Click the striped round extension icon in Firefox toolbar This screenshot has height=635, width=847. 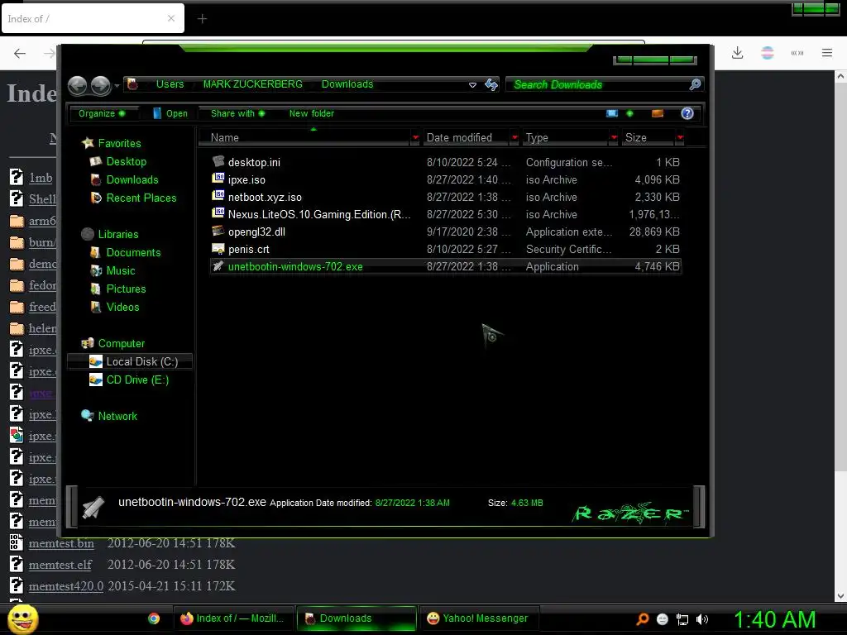(767, 53)
